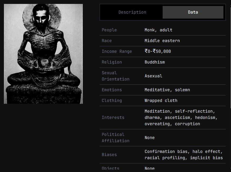Select the 'Monk, adult' value
The image size is (231, 172).
click(x=158, y=30)
